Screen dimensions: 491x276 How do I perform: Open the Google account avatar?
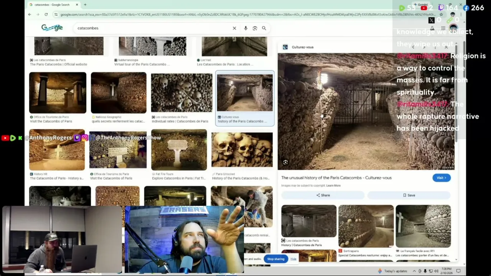(453, 28)
